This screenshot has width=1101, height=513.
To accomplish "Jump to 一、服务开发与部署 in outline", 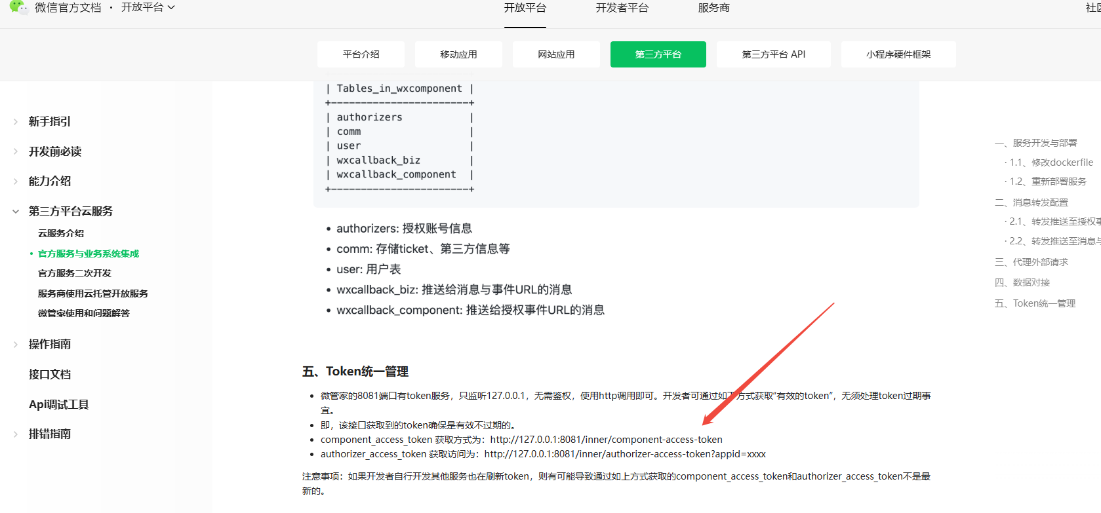I will 1036,143.
